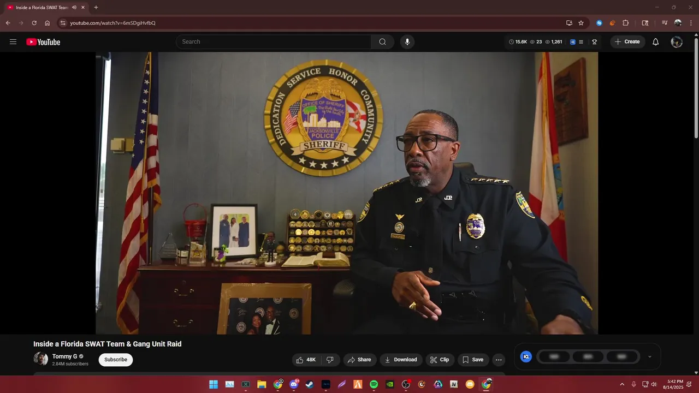The height and width of the screenshot is (393, 699).
Task: Click the 2.84M subscribers text
Action: click(70, 364)
